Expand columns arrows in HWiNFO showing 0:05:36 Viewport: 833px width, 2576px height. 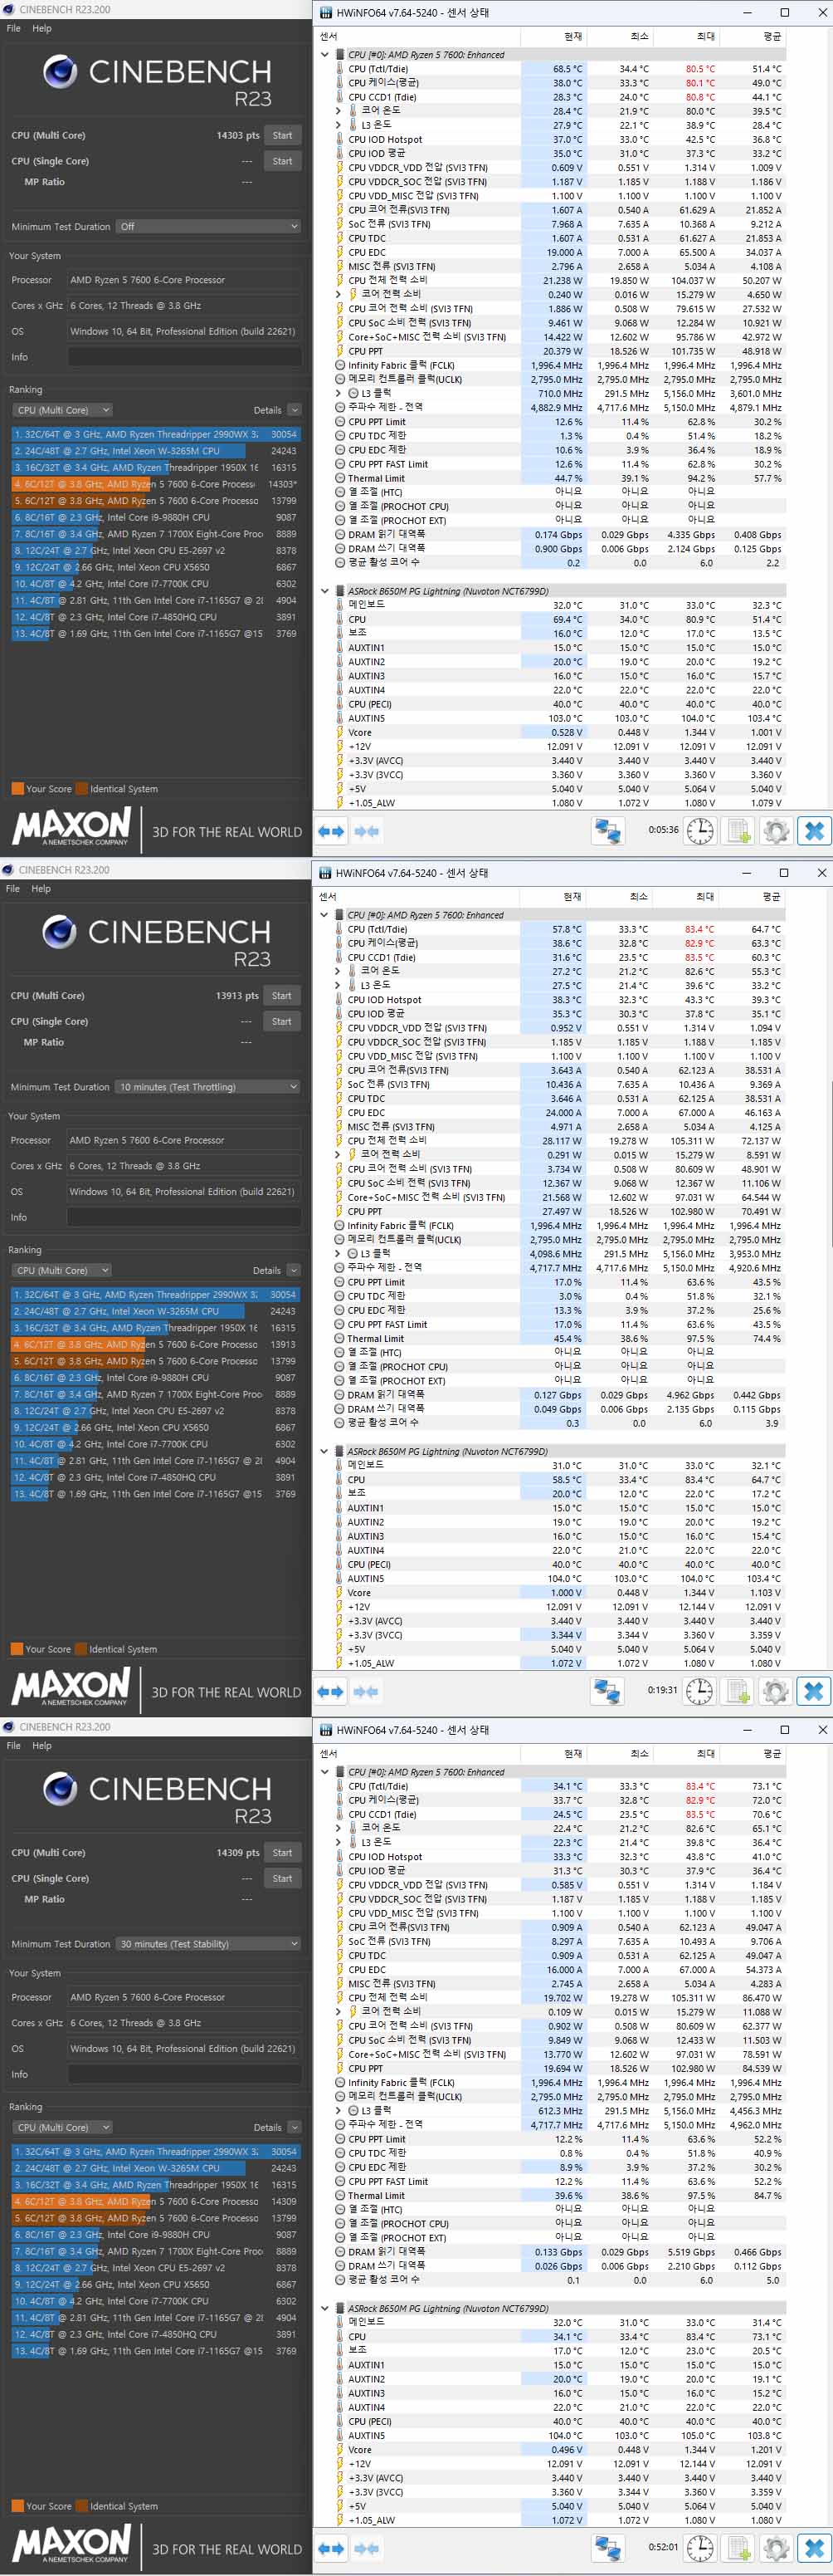click(330, 831)
